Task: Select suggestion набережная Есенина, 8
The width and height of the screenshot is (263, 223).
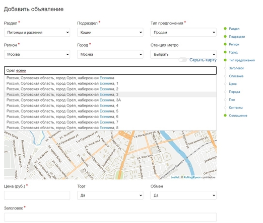Action: click(x=110, y=128)
